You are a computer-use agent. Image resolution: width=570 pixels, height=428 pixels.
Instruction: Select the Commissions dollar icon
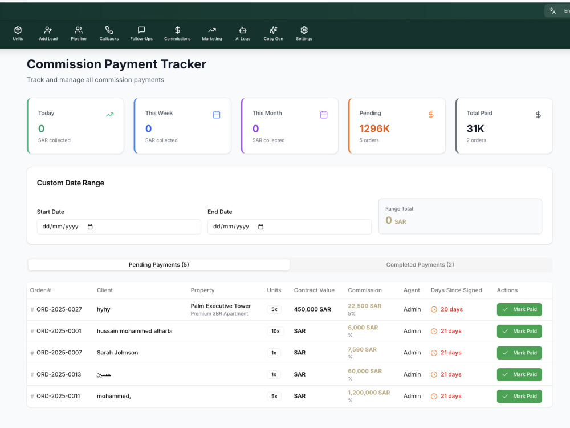pyautogui.click(x=177, y=30)
